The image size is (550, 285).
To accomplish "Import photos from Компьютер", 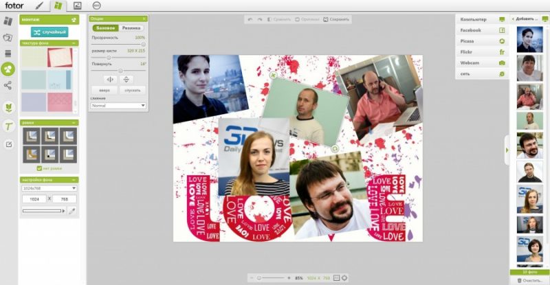I will (x=483, y=19).
